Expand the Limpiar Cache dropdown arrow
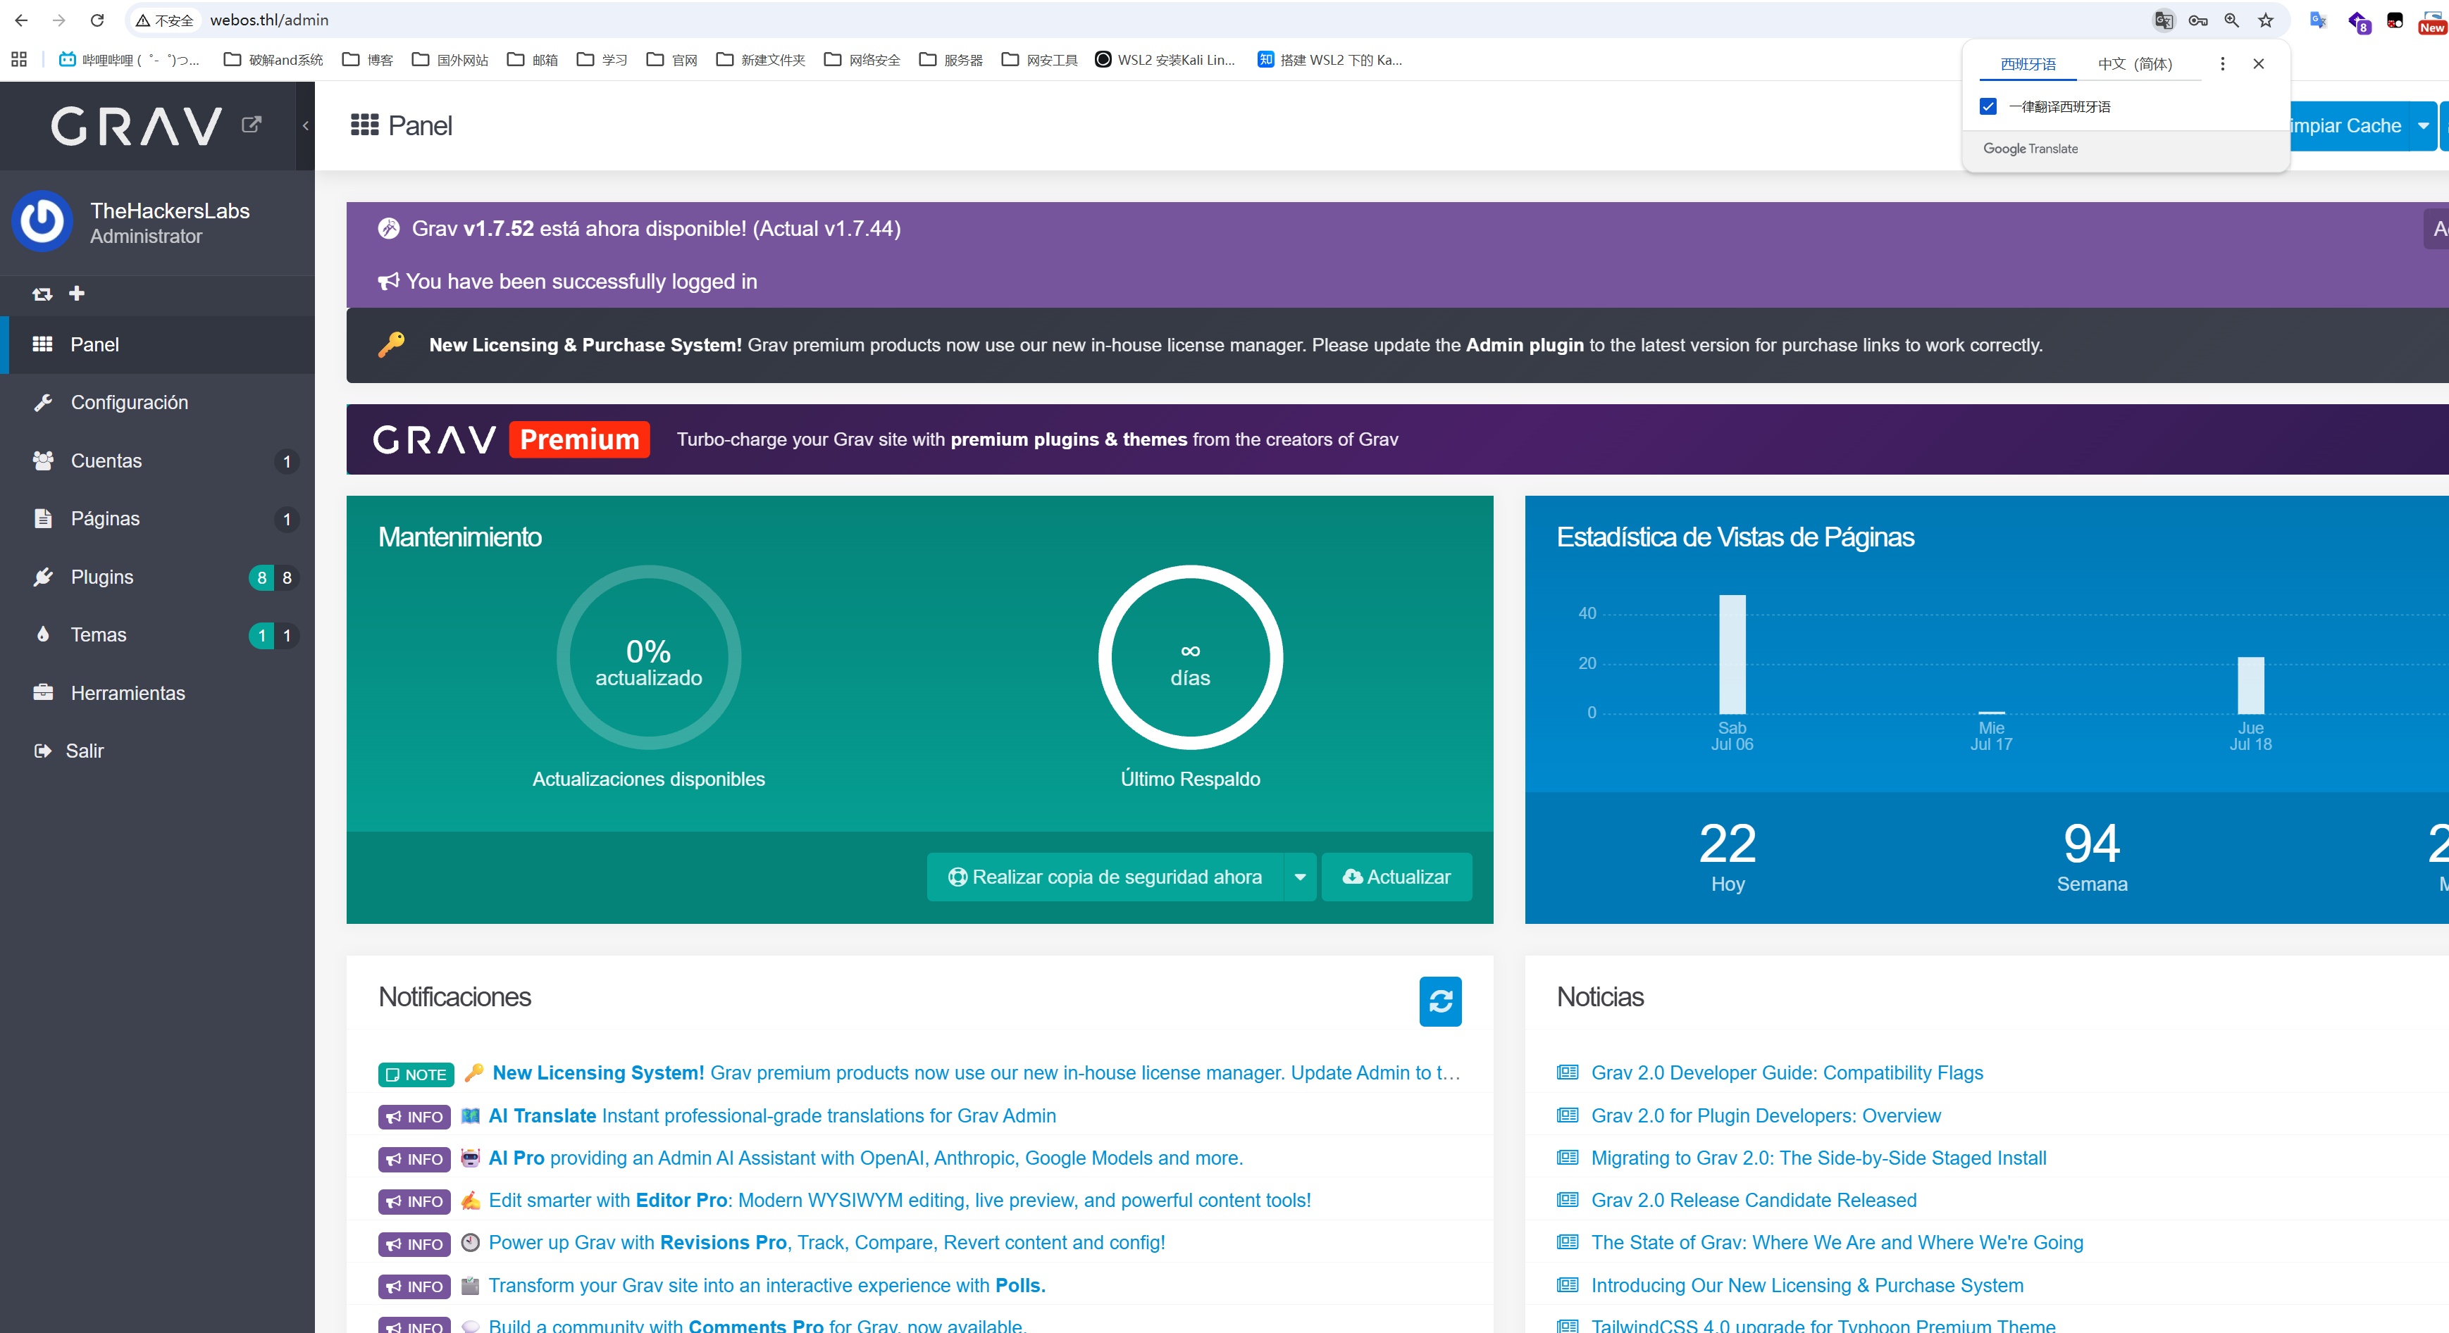2449x1333 pixels. coord(2424,125)
